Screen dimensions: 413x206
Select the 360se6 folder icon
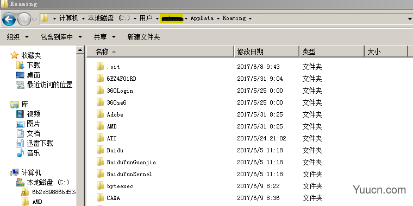pos(100,102)
